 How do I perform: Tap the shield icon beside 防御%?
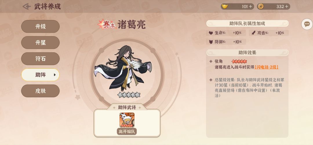tap(211, 42)
